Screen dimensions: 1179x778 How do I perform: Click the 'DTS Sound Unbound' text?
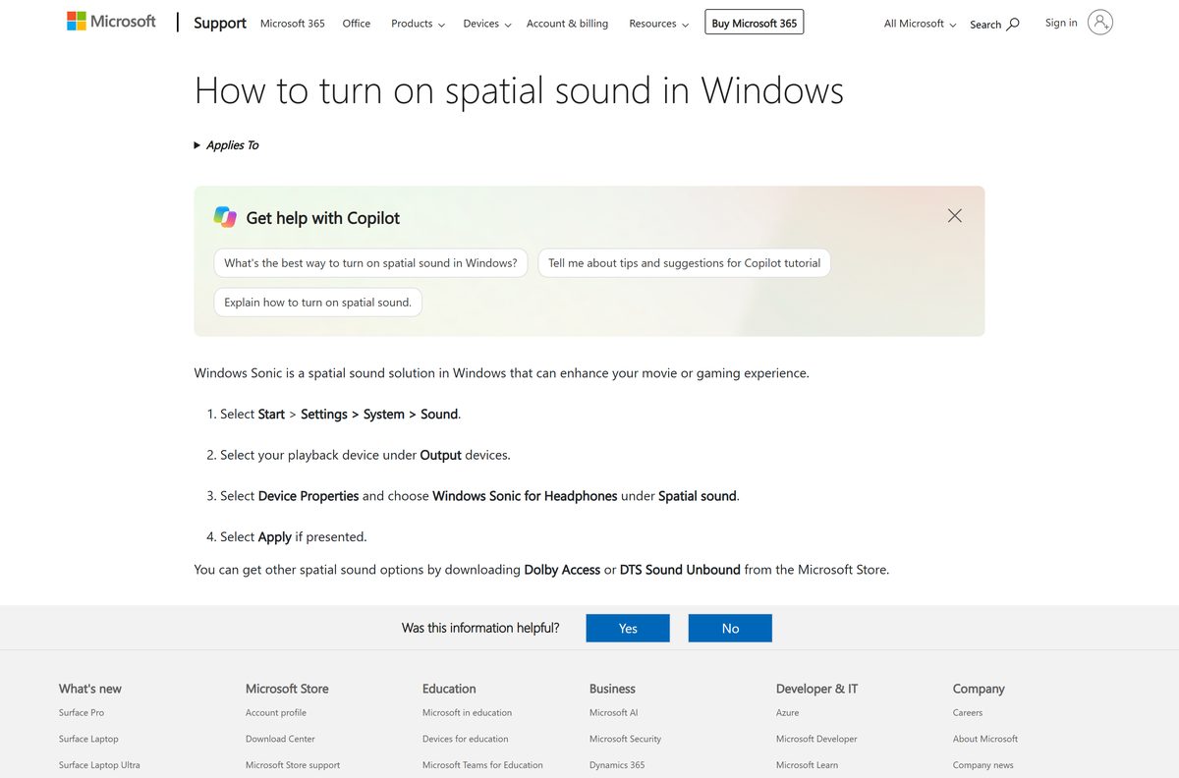pyautogui.click(x=680, y=570)
